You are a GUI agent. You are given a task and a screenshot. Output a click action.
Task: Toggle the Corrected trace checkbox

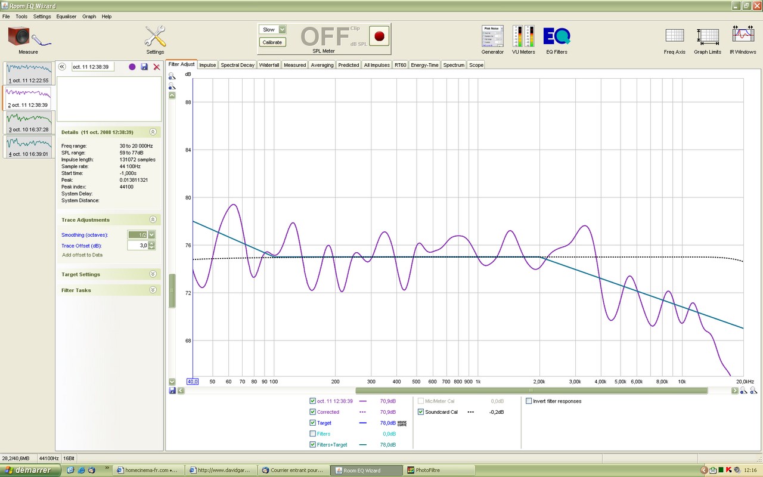tap(313, 412)
